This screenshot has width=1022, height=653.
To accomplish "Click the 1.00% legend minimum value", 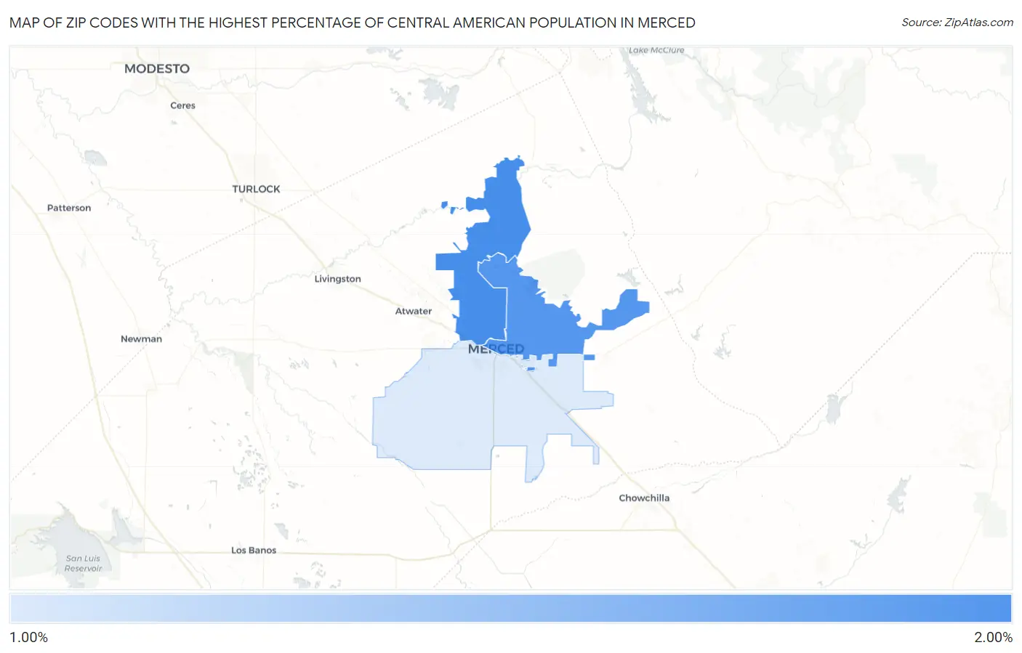I will (x=29, y=637).
